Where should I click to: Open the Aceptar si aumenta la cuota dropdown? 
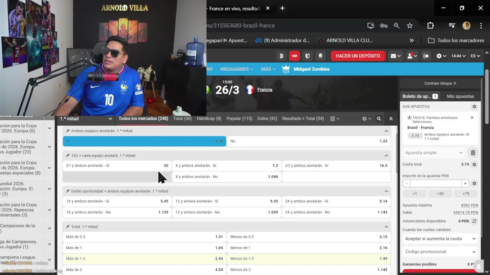pos(440,239)
